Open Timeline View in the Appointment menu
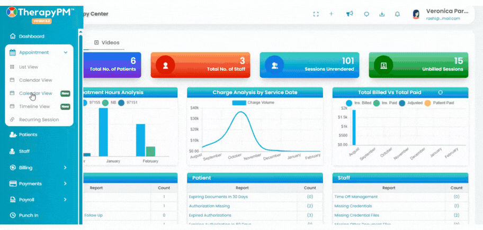 point(34,106)
